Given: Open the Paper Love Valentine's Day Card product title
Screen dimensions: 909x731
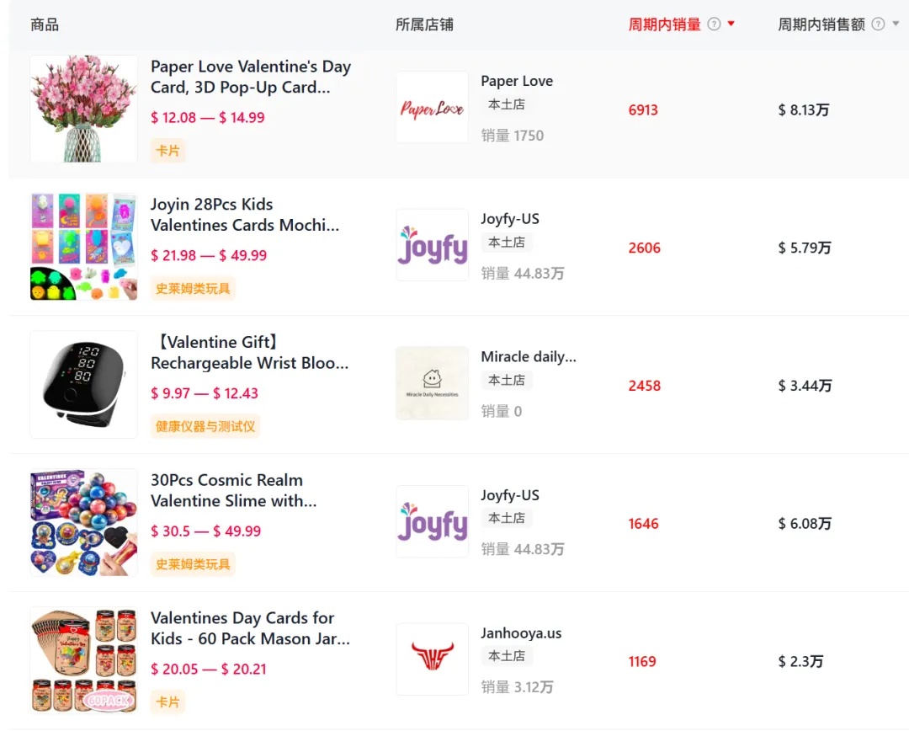Looking at the screenshot, I should [251, 77].
